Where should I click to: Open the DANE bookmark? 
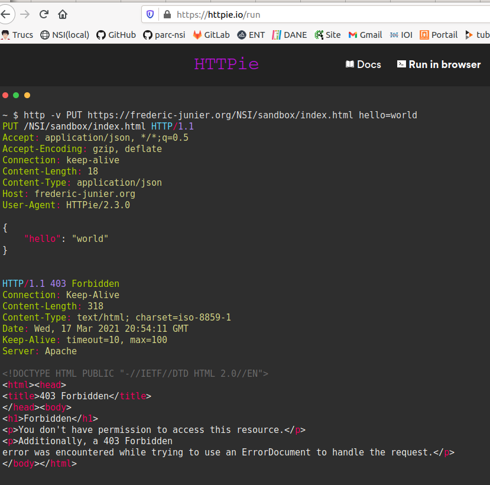pos(290,35)
